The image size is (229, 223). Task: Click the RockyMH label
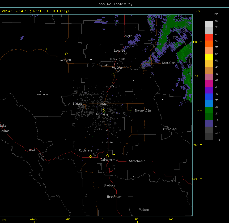point(65,60)
